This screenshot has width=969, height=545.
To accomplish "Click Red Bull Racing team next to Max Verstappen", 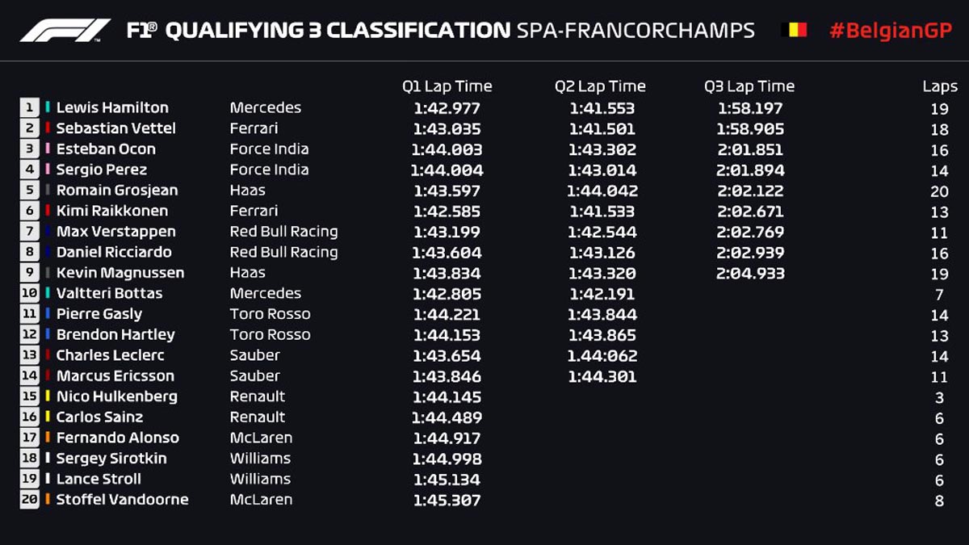I will 283,232.
